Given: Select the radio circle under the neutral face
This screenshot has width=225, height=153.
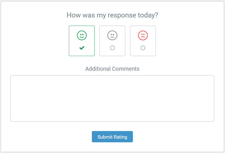Looking at the screenshot, I should [112, 48].
